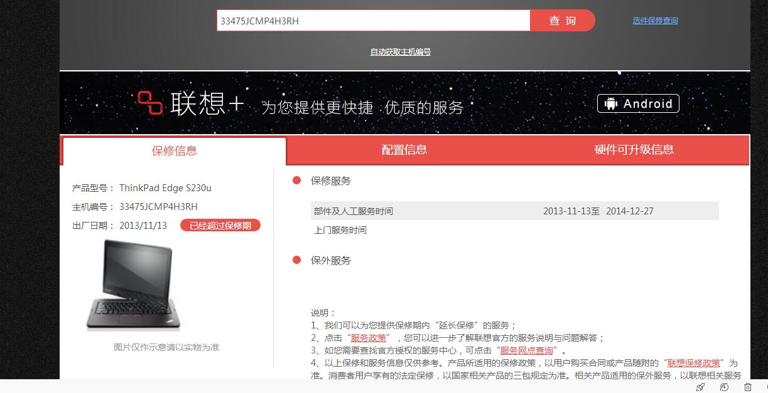Open the 选件保修查询 link
This screenshot has width=768, height=393.
coord(655,21)
